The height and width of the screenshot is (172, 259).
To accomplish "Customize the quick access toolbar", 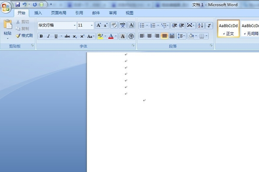I will [51, 4].
